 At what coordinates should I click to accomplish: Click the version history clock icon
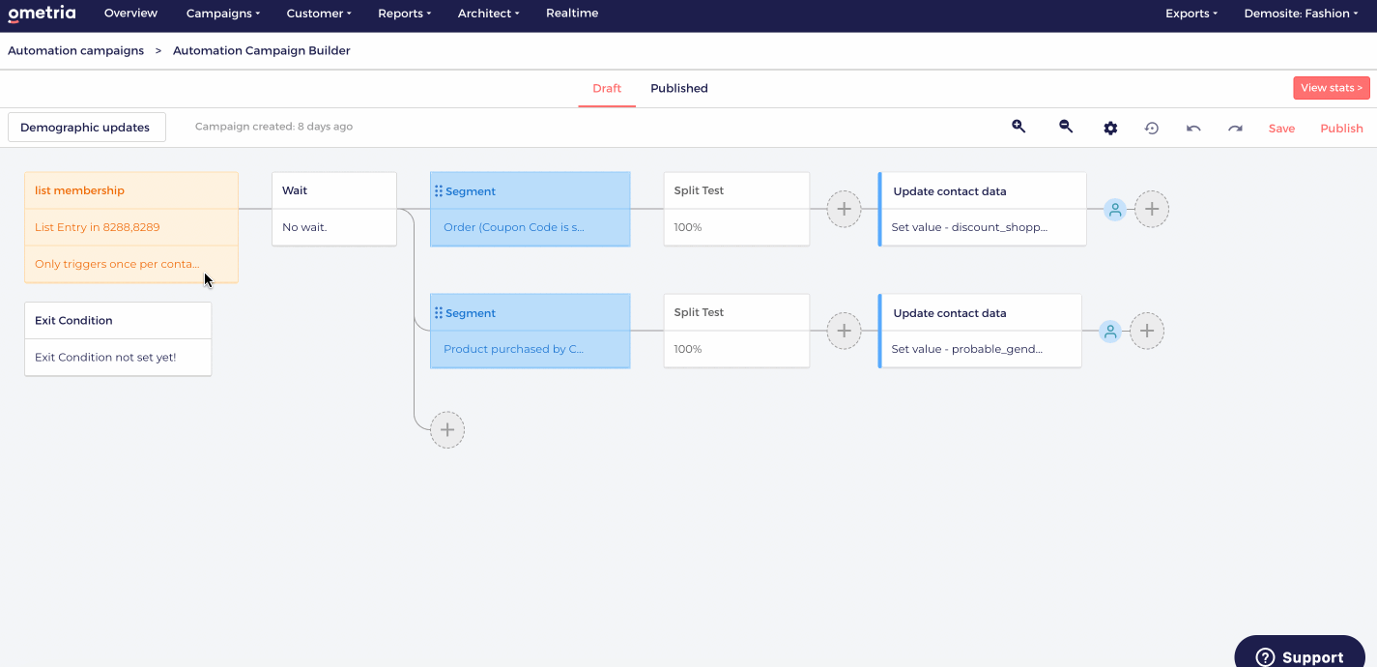tap(1152, 128)
